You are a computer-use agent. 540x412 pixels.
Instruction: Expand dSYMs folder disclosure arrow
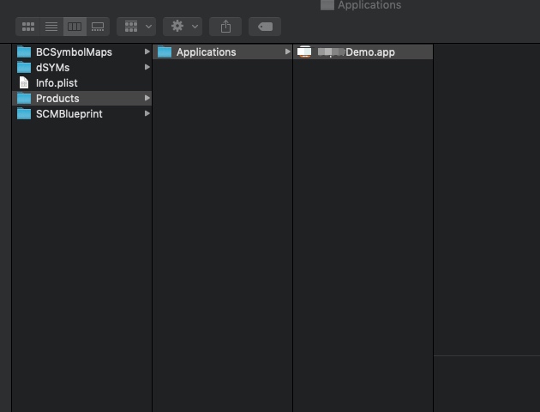(x=147, y=68)
